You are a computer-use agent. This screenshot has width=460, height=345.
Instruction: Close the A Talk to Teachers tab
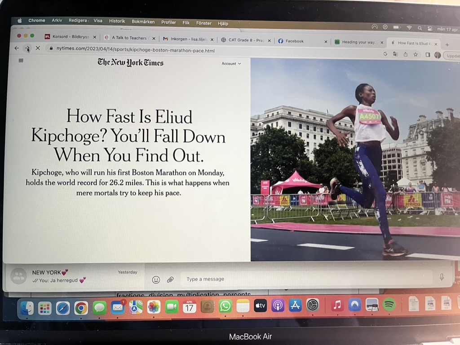coord(154,39)
